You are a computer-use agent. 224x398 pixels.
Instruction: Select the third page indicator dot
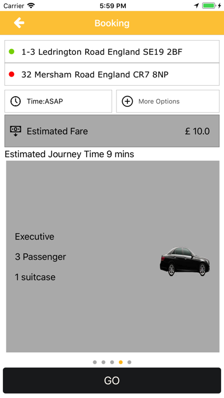(112, 362)
